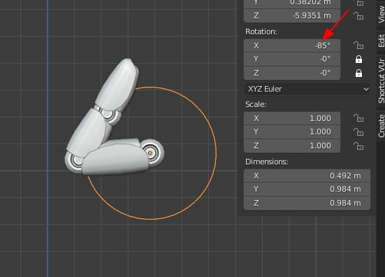This screenshot has width=385, height=277.
Task: Toggle lock for Rotation X
Action: pyautogui.click(x=358, y=45)
